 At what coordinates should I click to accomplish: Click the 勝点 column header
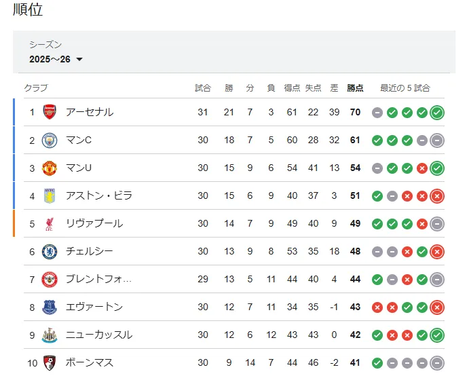pyautogui.click(x=355, y=88)
